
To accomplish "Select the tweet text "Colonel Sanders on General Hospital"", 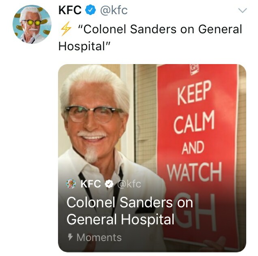I will [150, 37].
